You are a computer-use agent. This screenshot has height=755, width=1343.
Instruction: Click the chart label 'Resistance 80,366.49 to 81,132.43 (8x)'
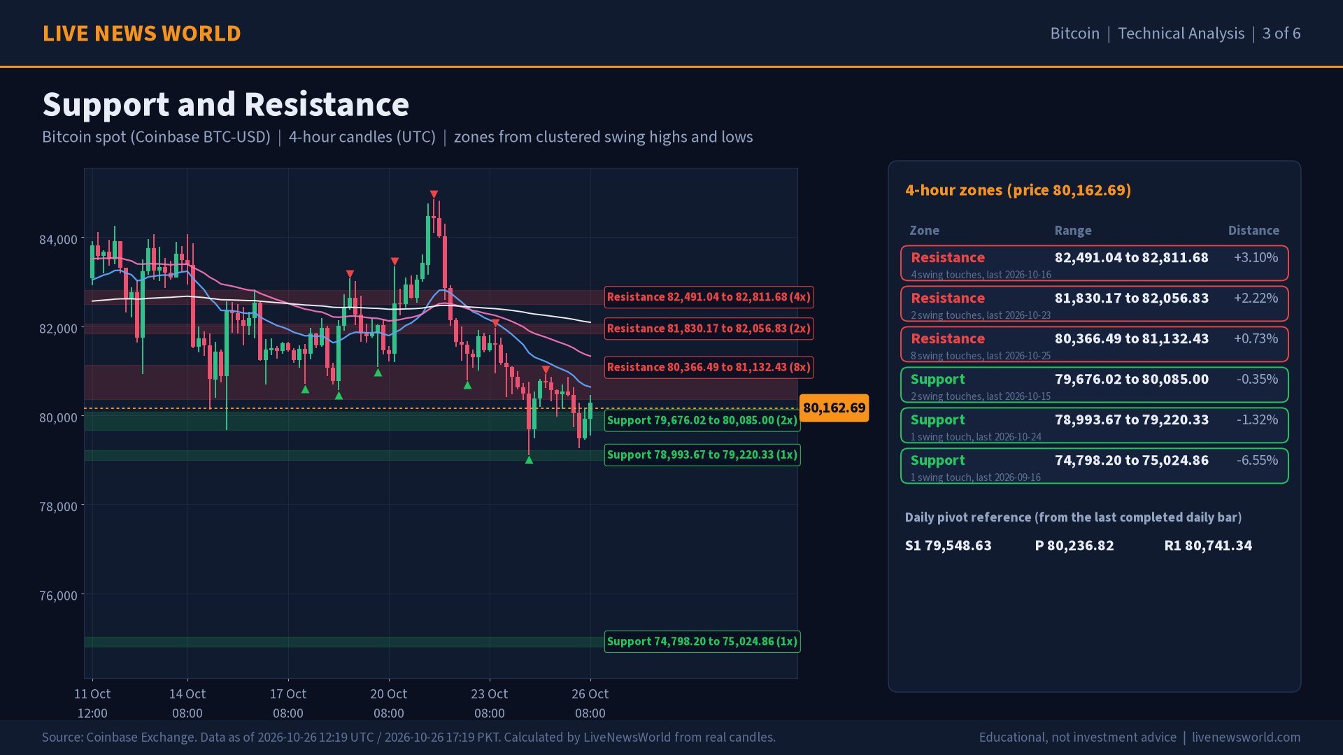pyautogui.click(x=709, y=367)
